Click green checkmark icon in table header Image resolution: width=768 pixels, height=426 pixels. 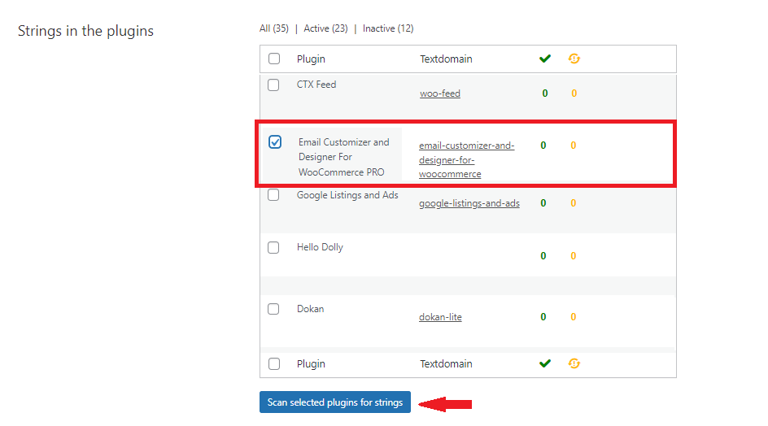(544, 59)
